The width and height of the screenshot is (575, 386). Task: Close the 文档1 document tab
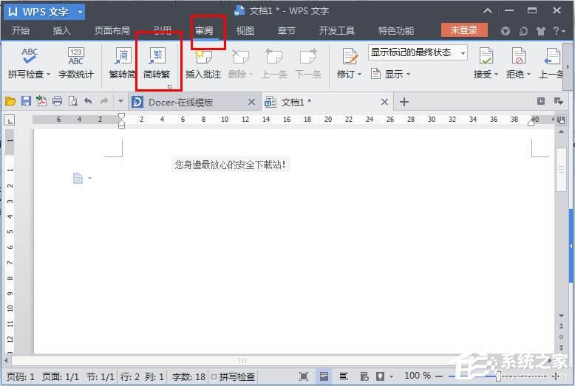384,102
